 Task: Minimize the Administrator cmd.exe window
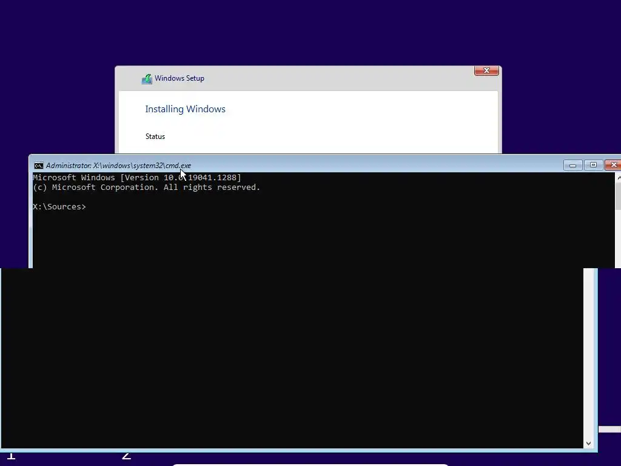572,165
